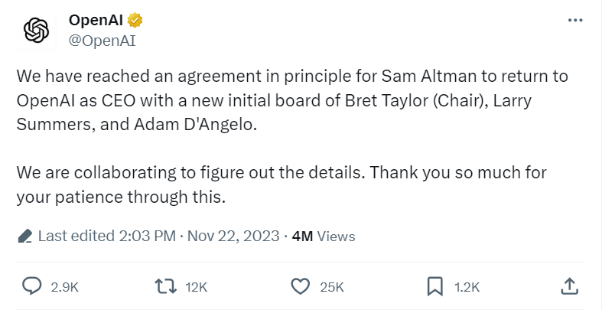Bookmark the post with the bookmark icon
Viewport: 602px width, 310px height.
[434, 286]
